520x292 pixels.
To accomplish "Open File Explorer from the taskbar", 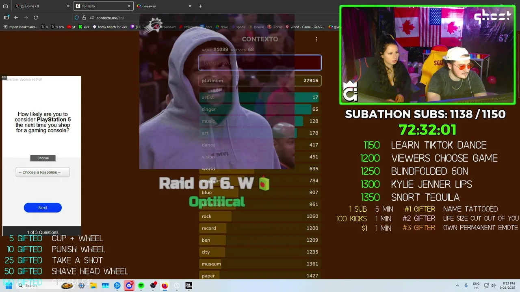I will tap(93, 286).
